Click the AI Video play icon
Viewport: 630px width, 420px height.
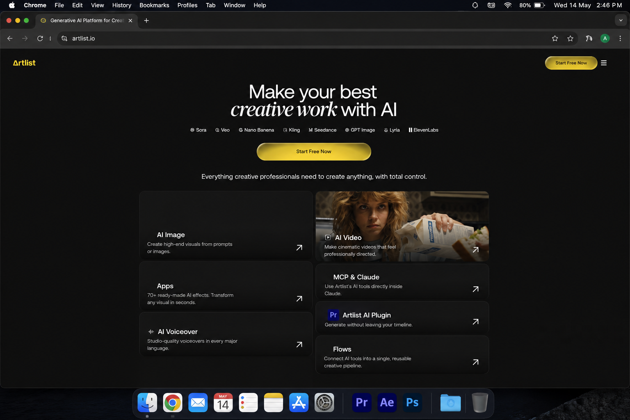pyautogui.click(x=328, y=237)
